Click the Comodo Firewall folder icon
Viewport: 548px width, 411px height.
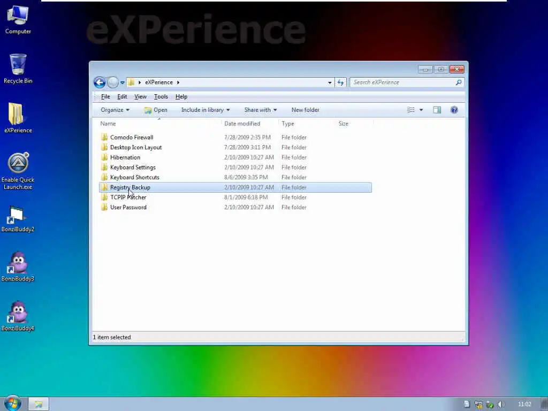pyautogui.click(x=104, y=137)
